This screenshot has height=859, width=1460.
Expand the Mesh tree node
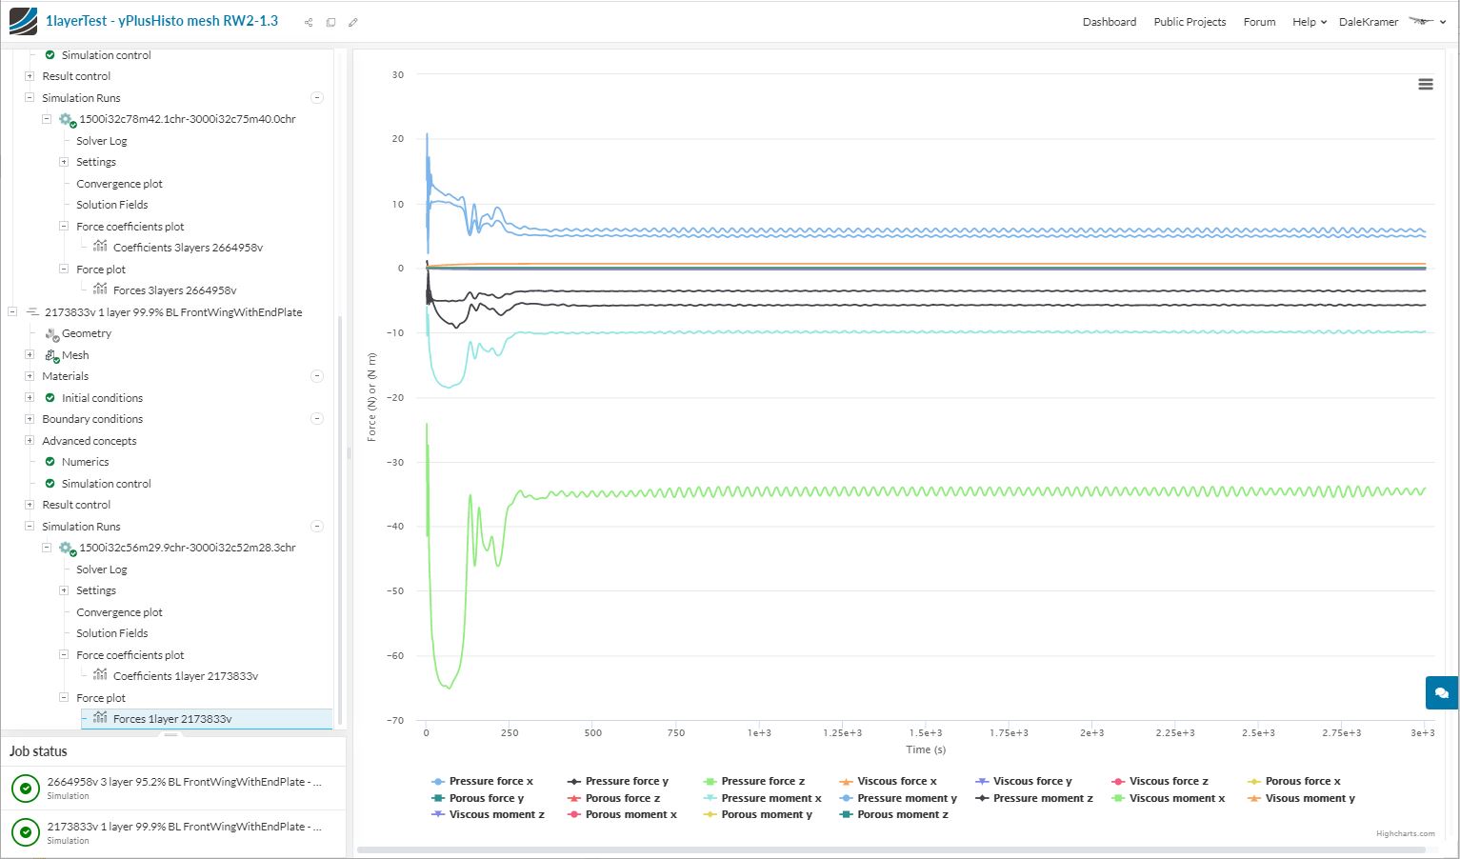click(30, 355)
